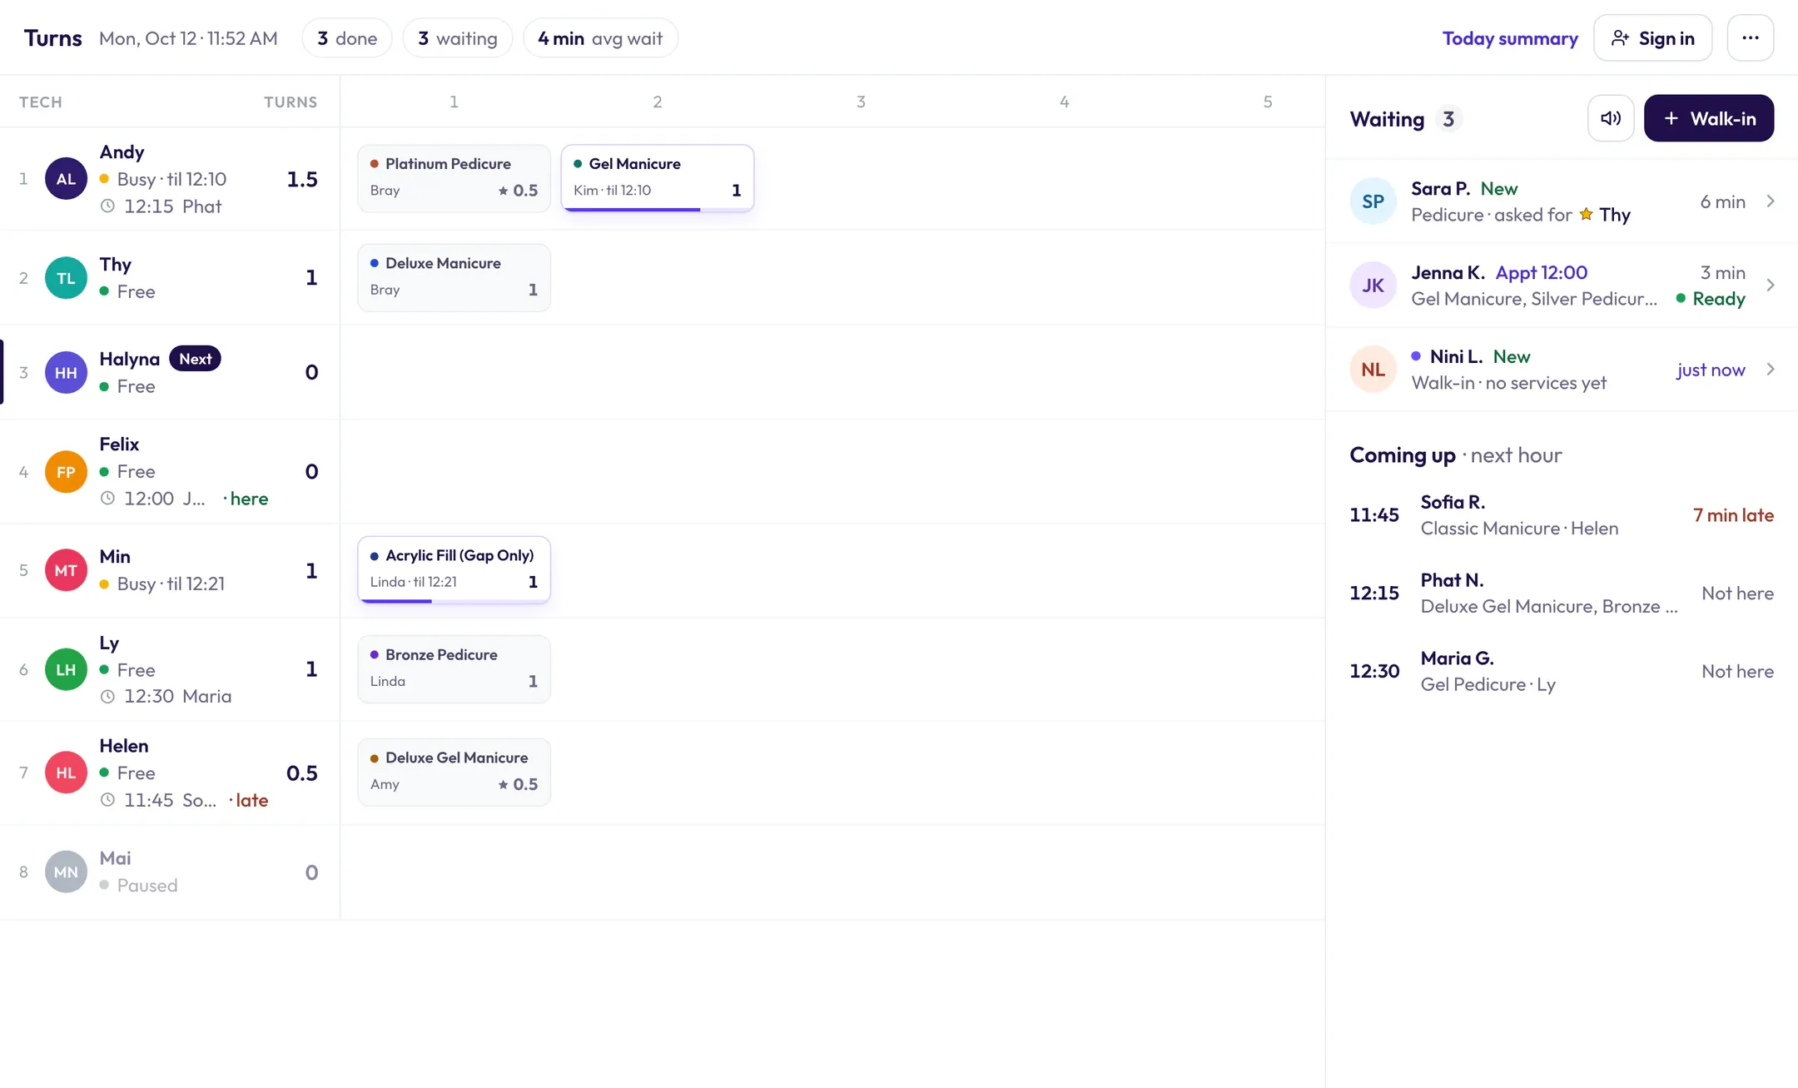The height and width of the screenshot is (1088, 1798).
Task: Click Mai's Paused status
Action: [139, 886]
